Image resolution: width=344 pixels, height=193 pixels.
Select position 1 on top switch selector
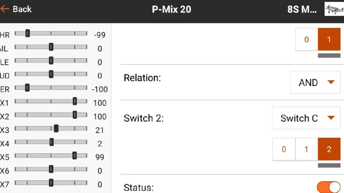coord(329,39)
